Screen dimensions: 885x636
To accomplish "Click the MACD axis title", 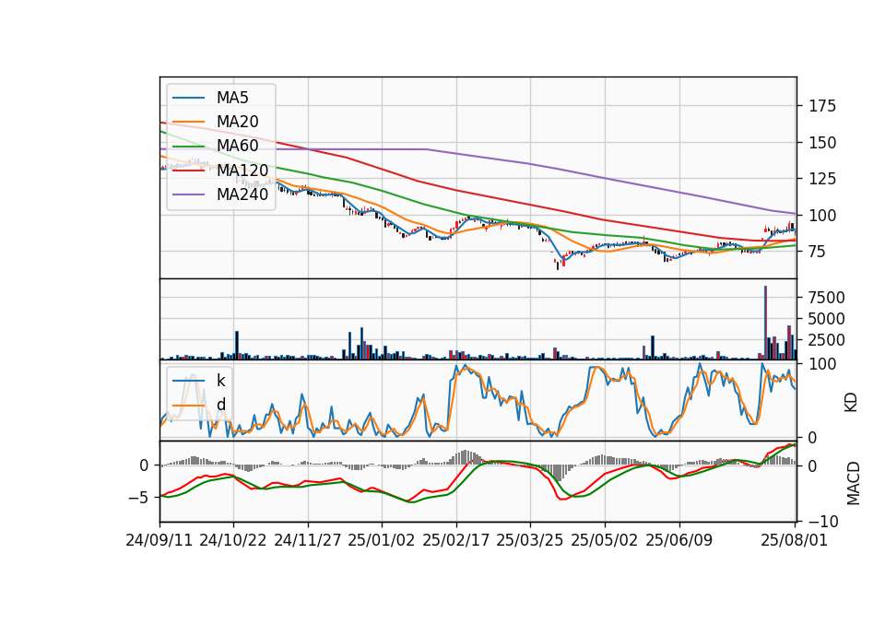I will tap(854, 484).
